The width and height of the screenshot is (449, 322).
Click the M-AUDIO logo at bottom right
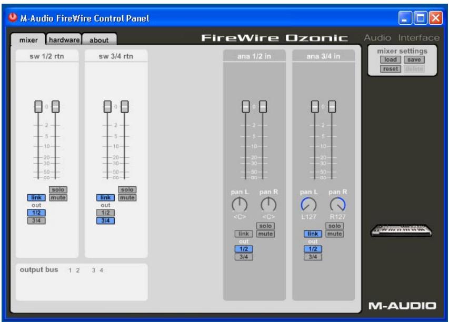click(402, 306)
